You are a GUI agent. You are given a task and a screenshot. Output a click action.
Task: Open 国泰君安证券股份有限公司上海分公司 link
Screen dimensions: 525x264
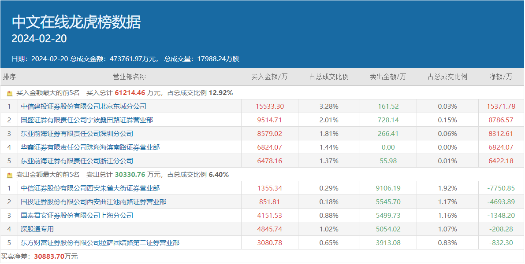[77, 216]
